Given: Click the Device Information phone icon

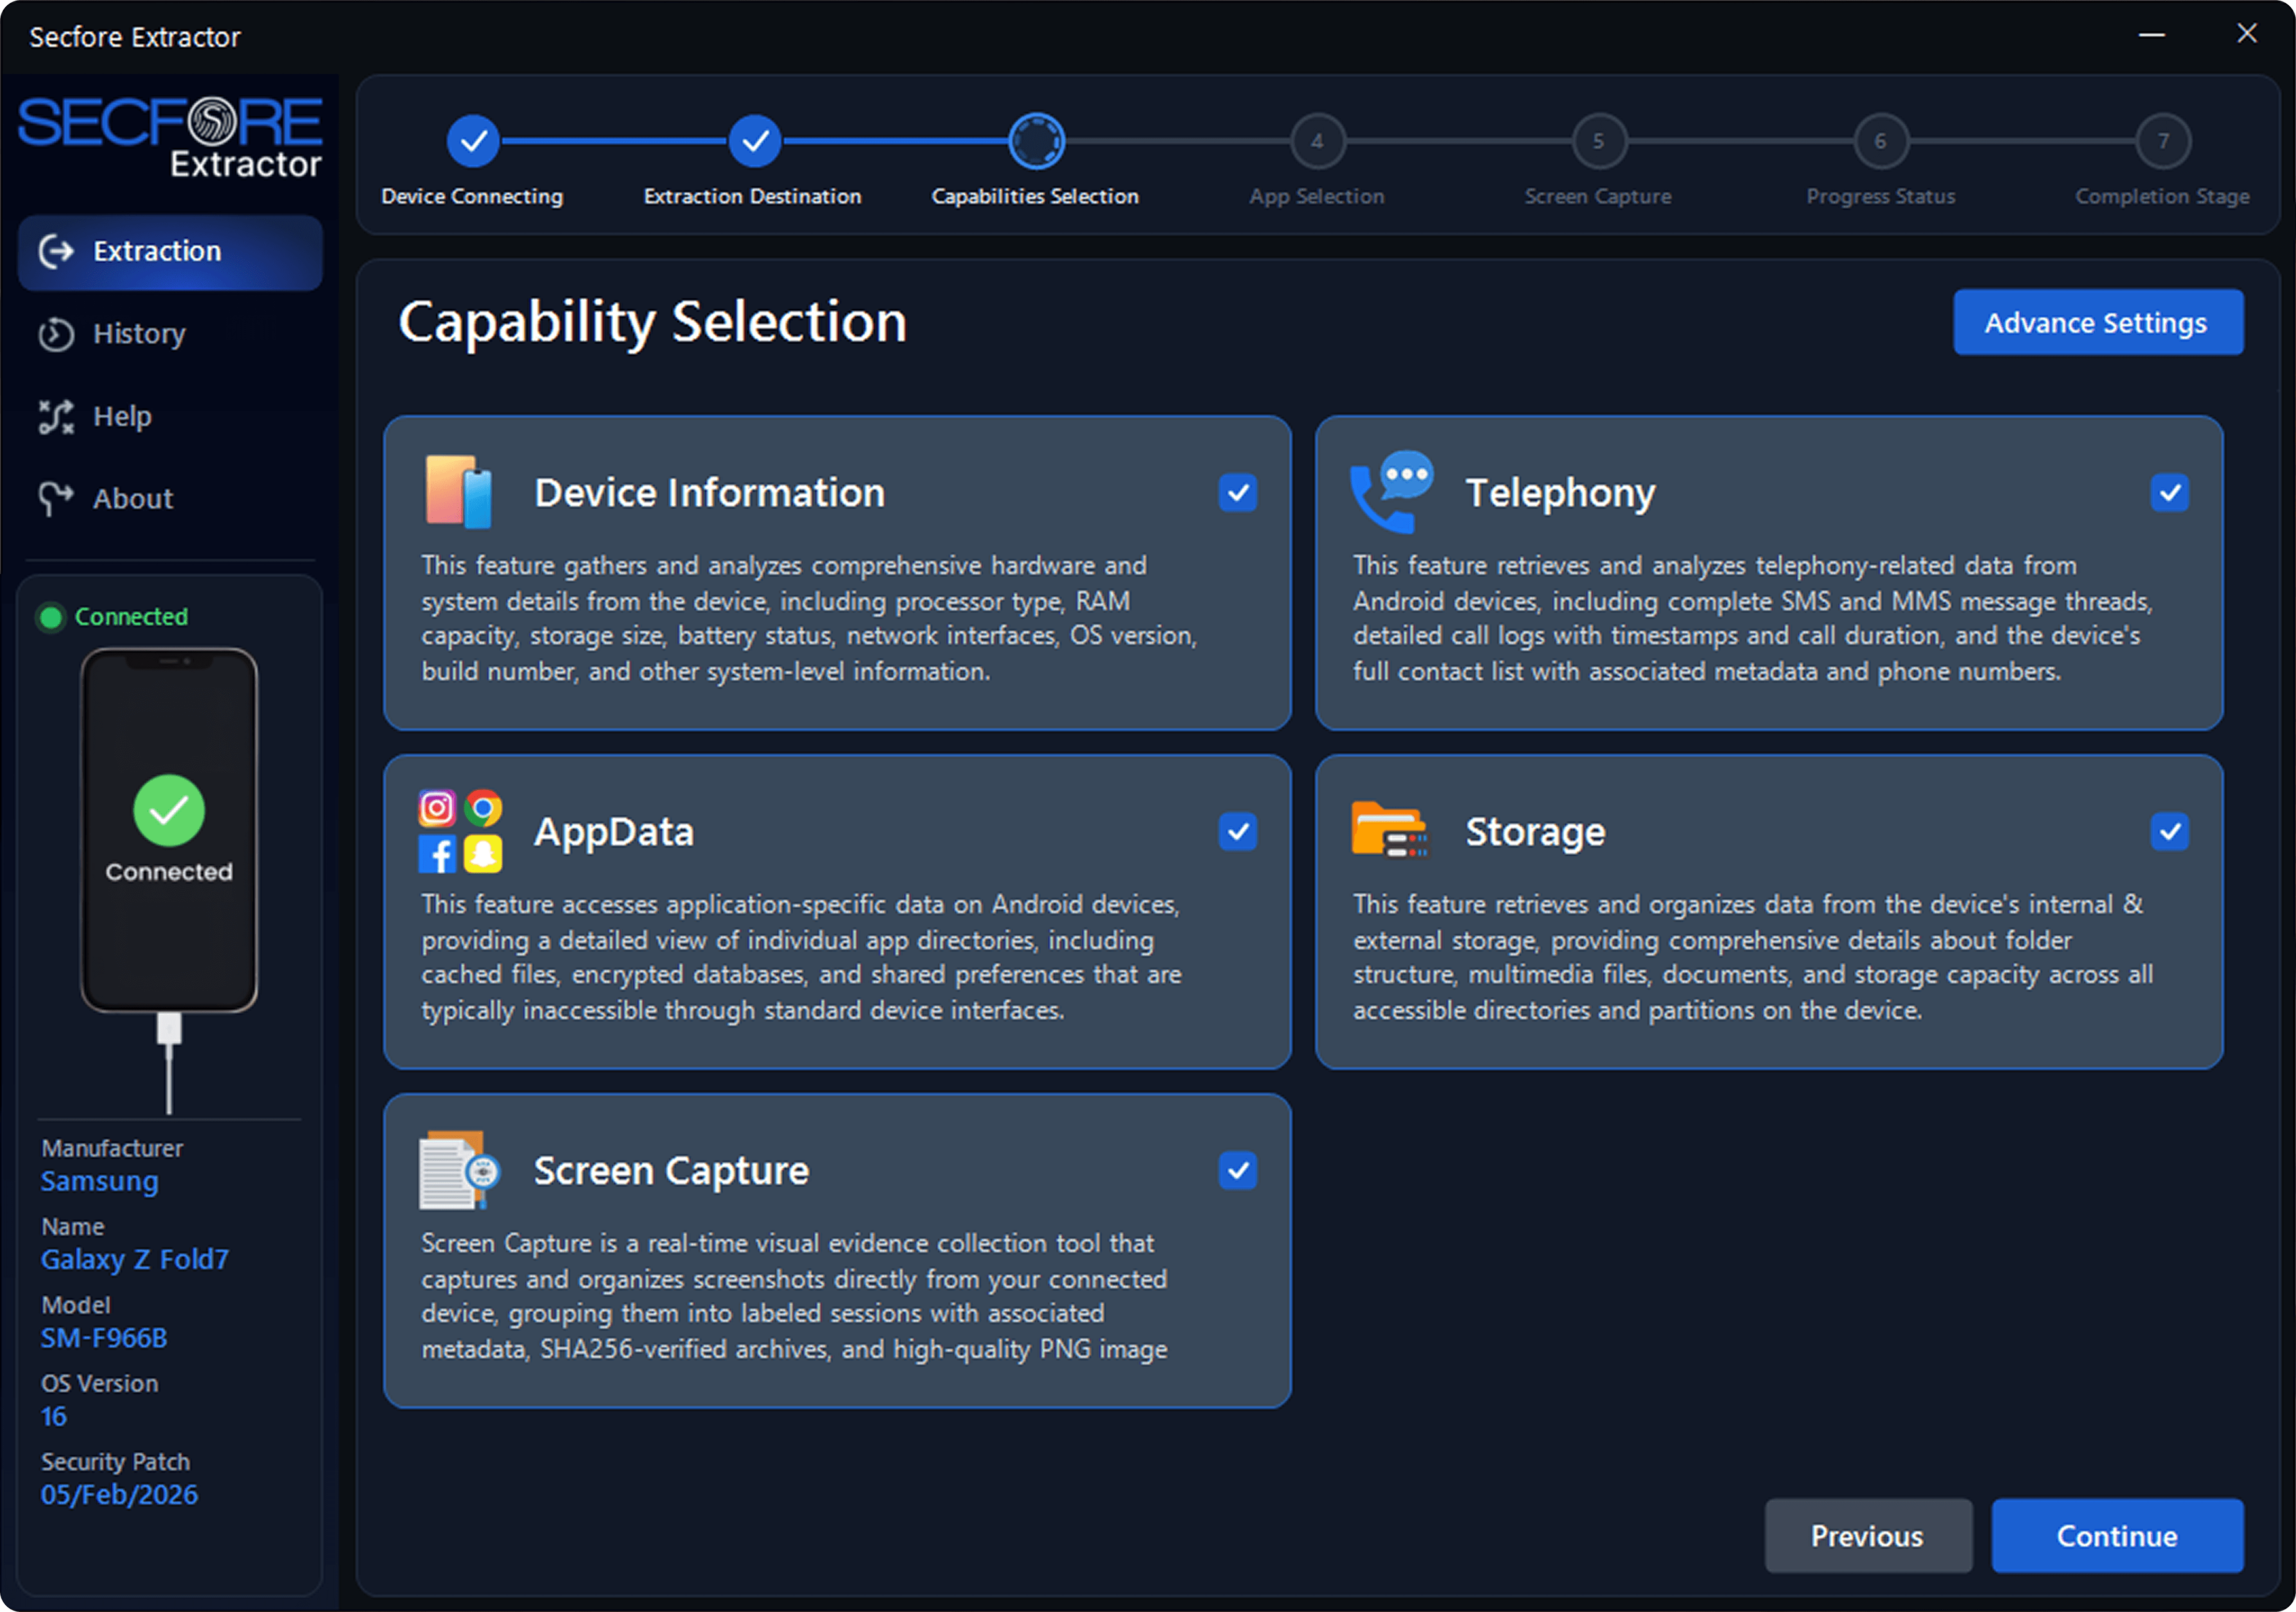Looking at the screenshot, I should (458, 491).
